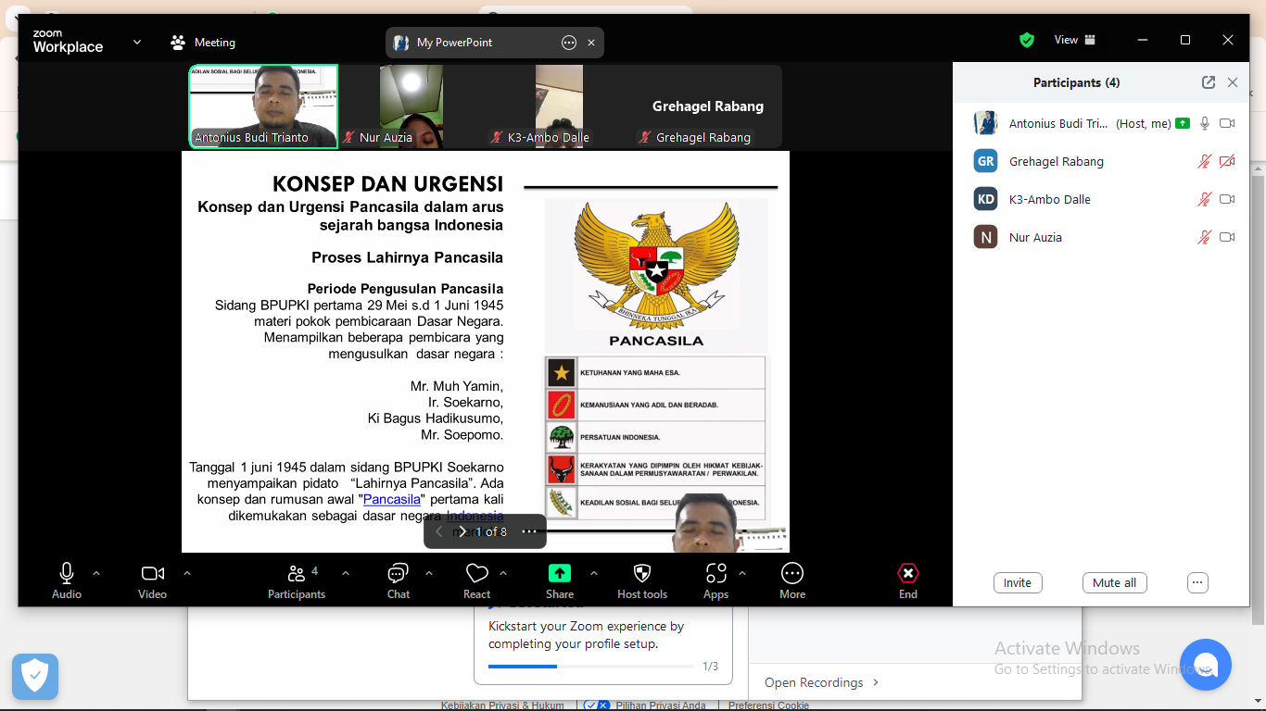
Task: Pop out the Participants panel
Action: click(x=1209, y=82)
